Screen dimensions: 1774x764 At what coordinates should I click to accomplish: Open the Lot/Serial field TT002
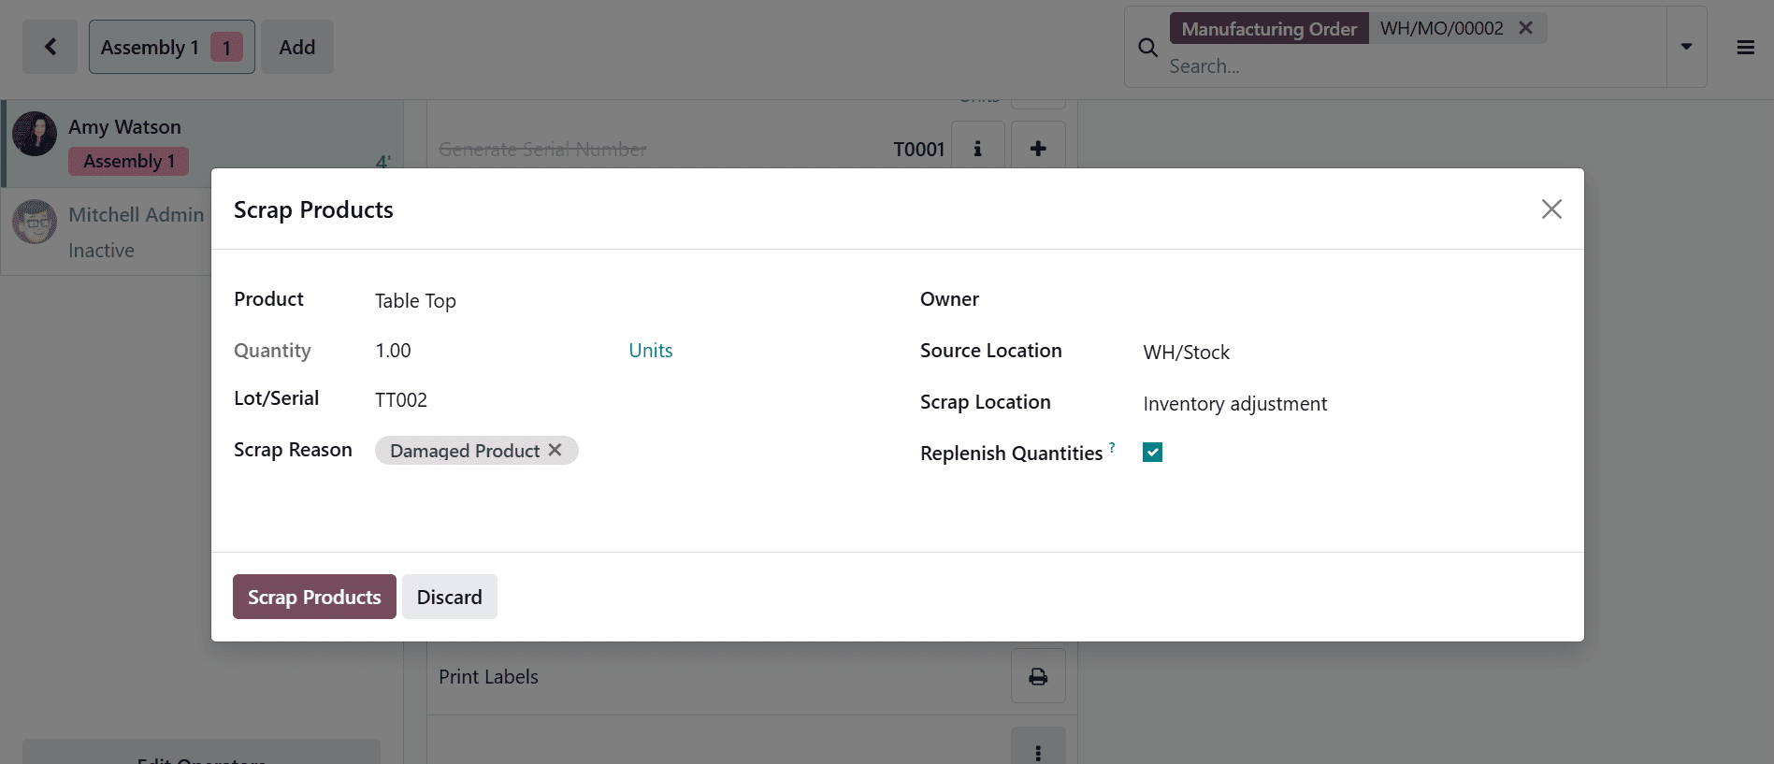click(625, 400)
